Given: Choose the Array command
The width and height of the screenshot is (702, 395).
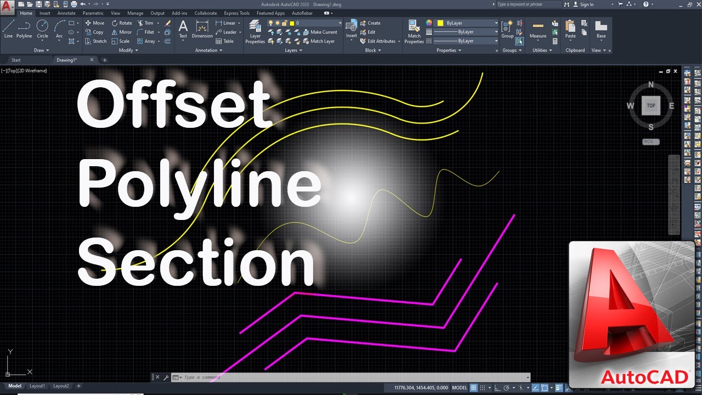Looking at the screenshot, I should click(x=146, y=41).
